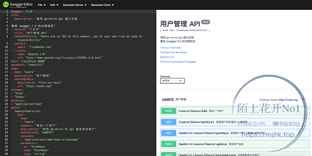Click the 1.0.0 version badge
Image resolution: width=312 pixels, height=156 pixels.
pyautogui.click(x=206, y=22)
